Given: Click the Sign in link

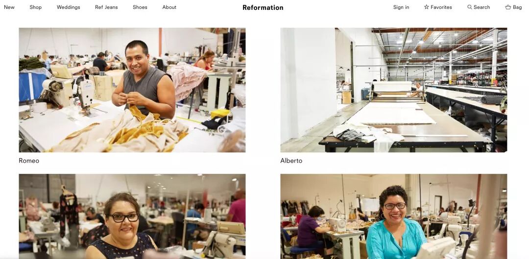Looking at the screenshot, I should pos(401,7).
